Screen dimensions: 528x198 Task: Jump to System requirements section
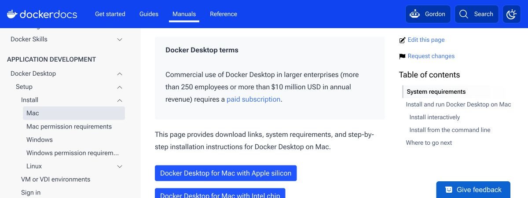coord(436,92)
